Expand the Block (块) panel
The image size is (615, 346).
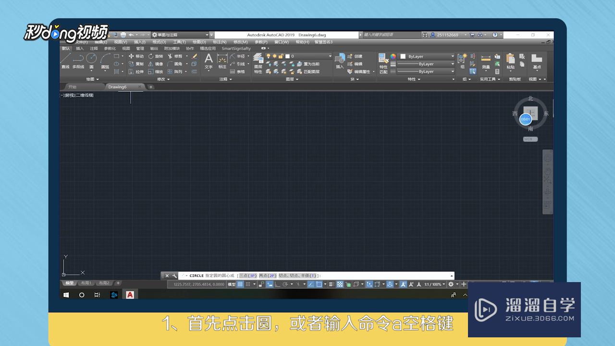(354, 79)
